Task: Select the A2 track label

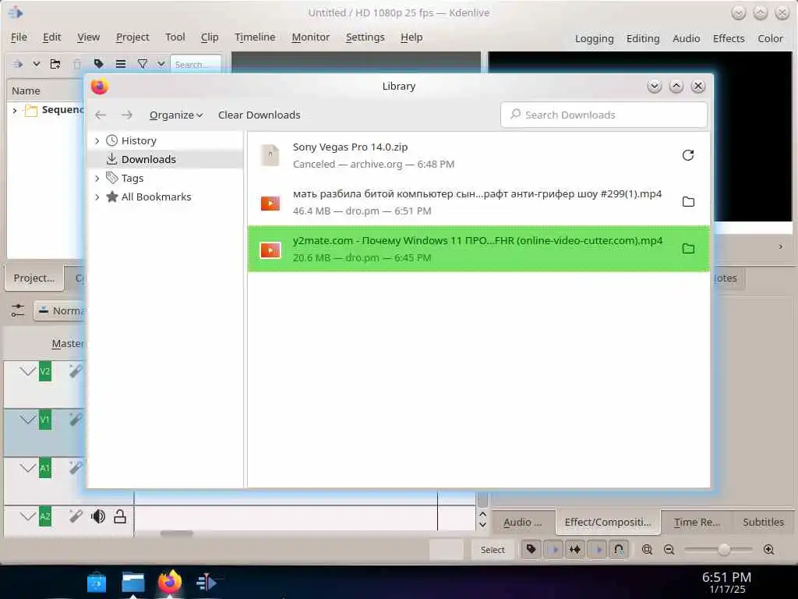Action: coord(45,517)
